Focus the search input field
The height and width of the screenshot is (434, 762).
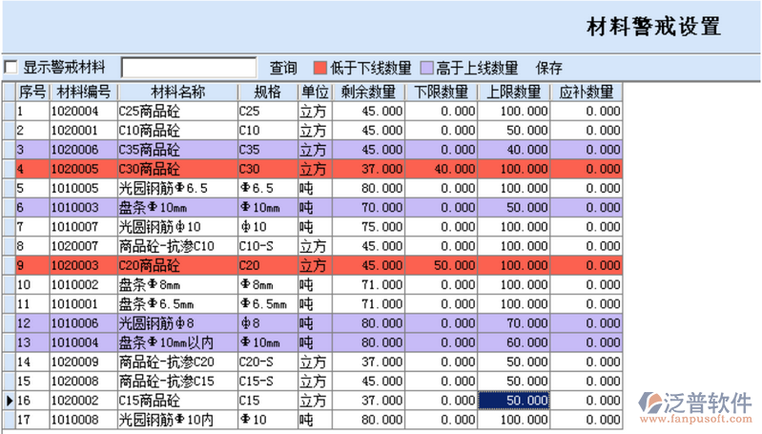click(189, 68)
